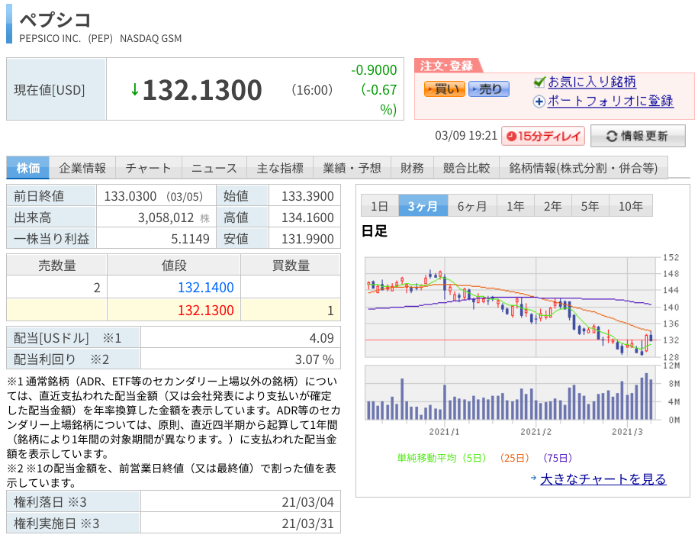Screen dimensions: 698x538
Task: Click the previous close value 133.0300
Action: point(130,196)
